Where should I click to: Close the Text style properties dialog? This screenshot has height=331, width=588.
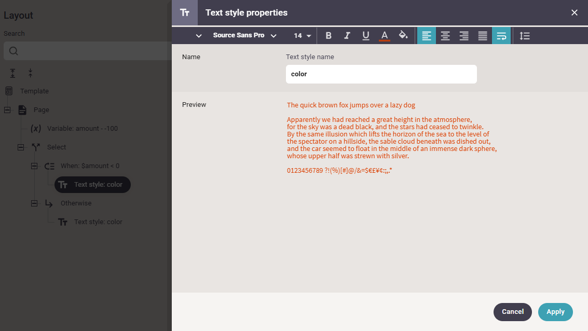574,13
